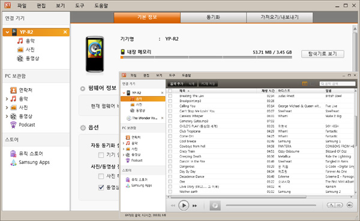Viewport: 360px width, 221px height.
Task: Check the box for Crazy Train
Action: click(x=170, y=151)
